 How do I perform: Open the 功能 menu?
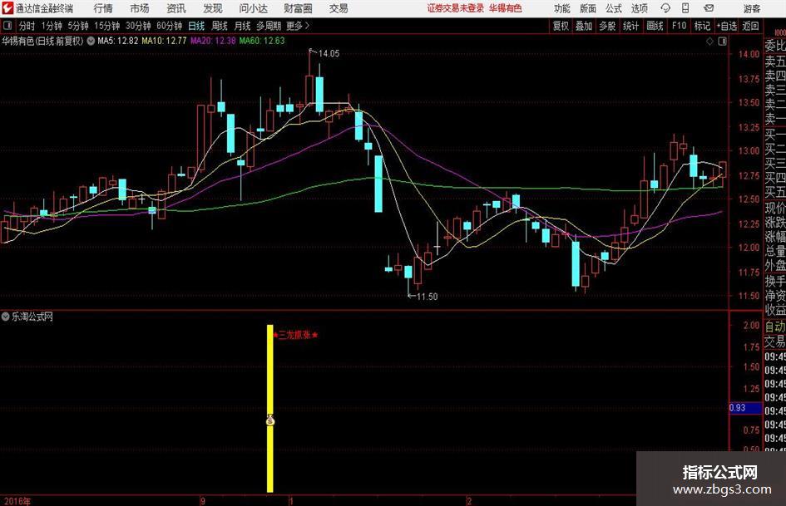pos(562,8)
